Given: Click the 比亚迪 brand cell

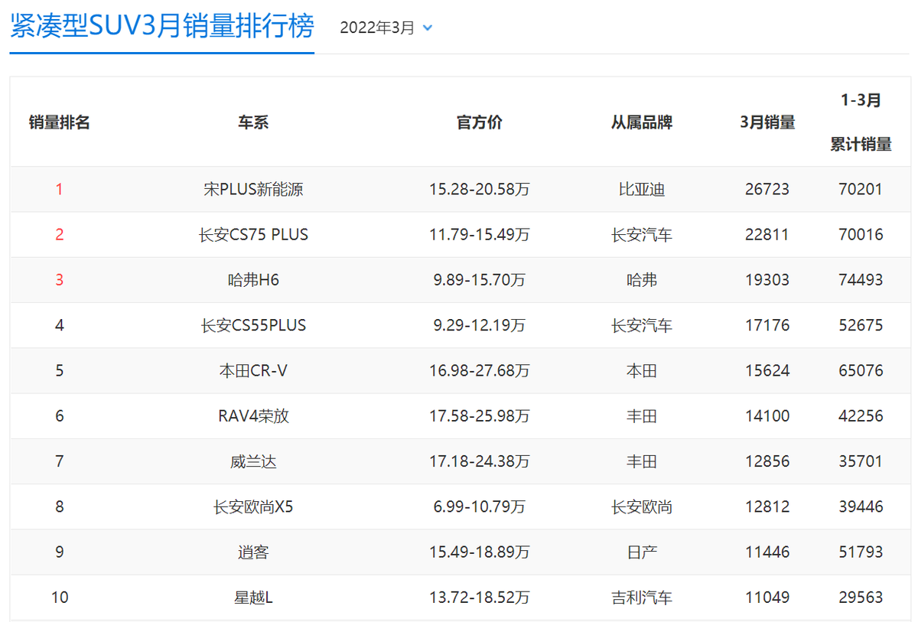Looking at the screenshot, I should point(642,189).
